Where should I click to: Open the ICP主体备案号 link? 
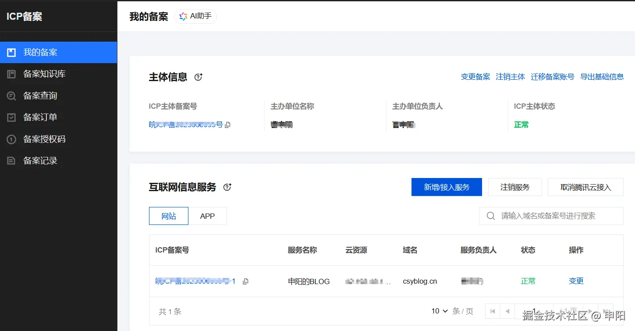186,125
